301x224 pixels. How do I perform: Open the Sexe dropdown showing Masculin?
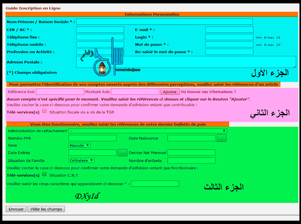tap(79, 145)
